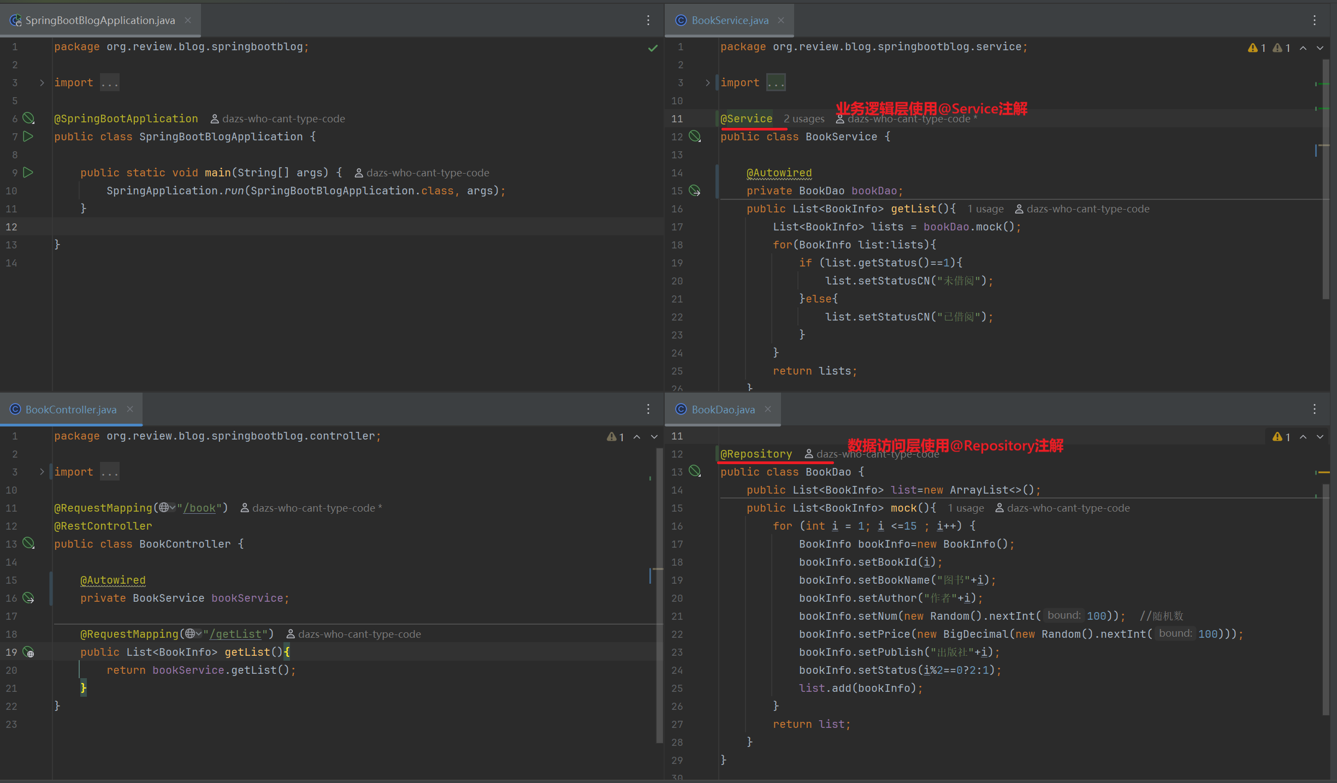1337x783 pixels.
Task: Jump to next highlighted problem in BookDao
Action: [x=1320, y=437]
